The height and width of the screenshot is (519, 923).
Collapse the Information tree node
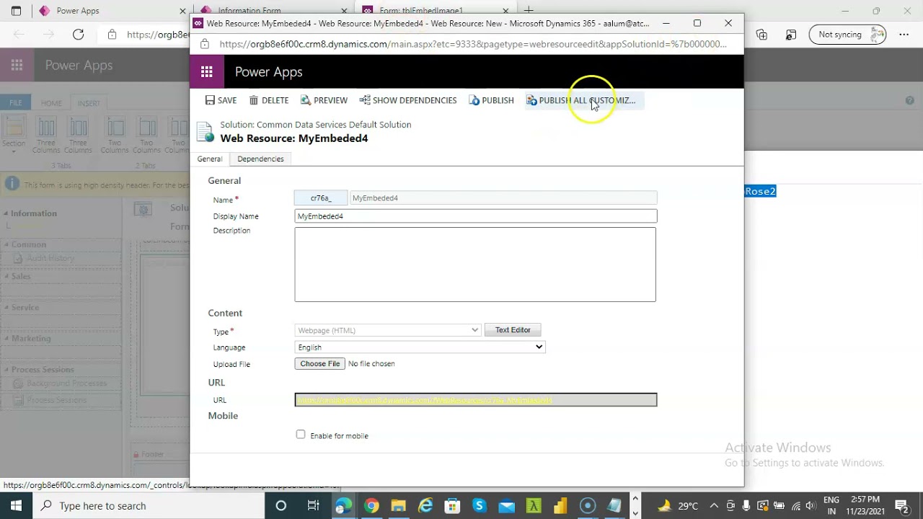click(x=6, y=213)
